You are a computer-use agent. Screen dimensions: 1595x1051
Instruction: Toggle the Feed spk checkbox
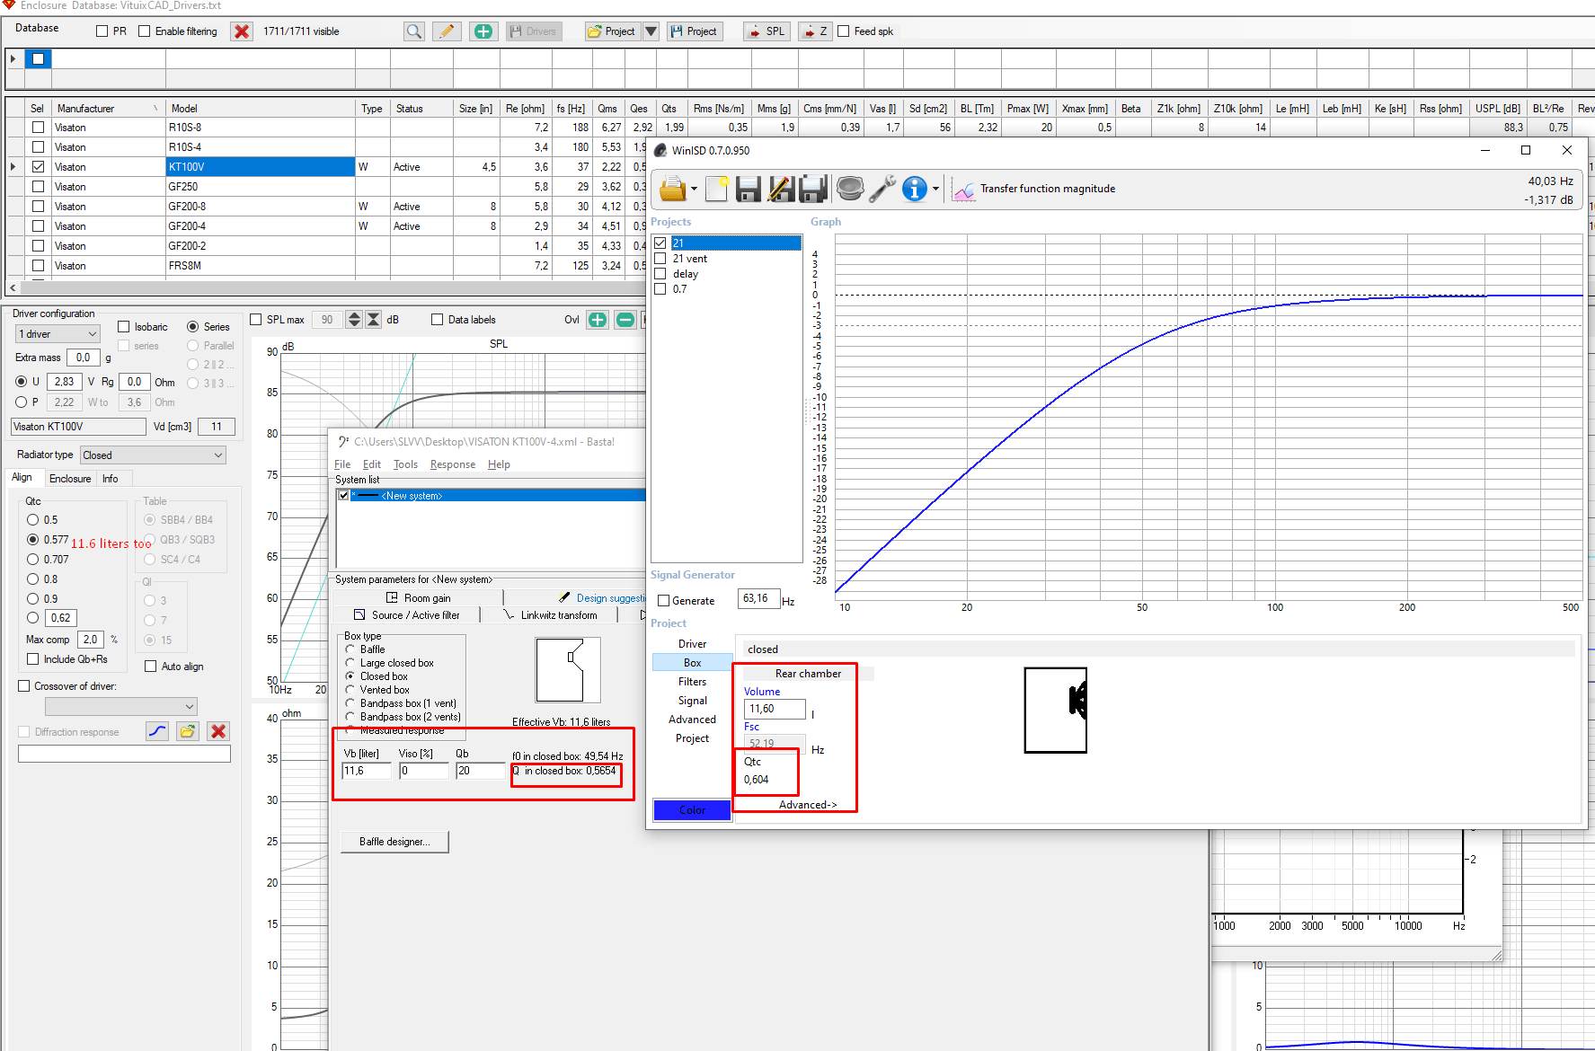coord(844,31)
